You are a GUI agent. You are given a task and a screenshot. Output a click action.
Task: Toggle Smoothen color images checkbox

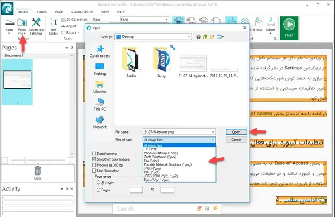tap(94, 159)
